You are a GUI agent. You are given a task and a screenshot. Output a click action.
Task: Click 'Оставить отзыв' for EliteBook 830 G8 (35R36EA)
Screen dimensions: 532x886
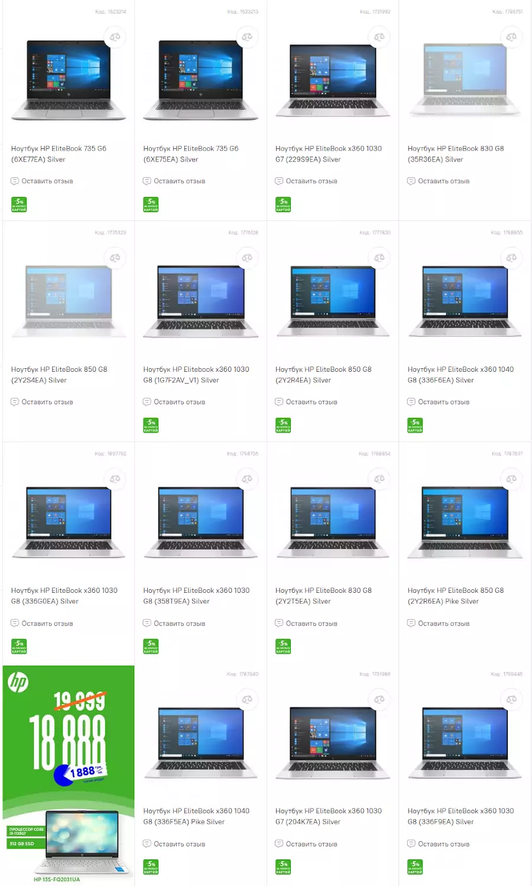click(438, 181)
